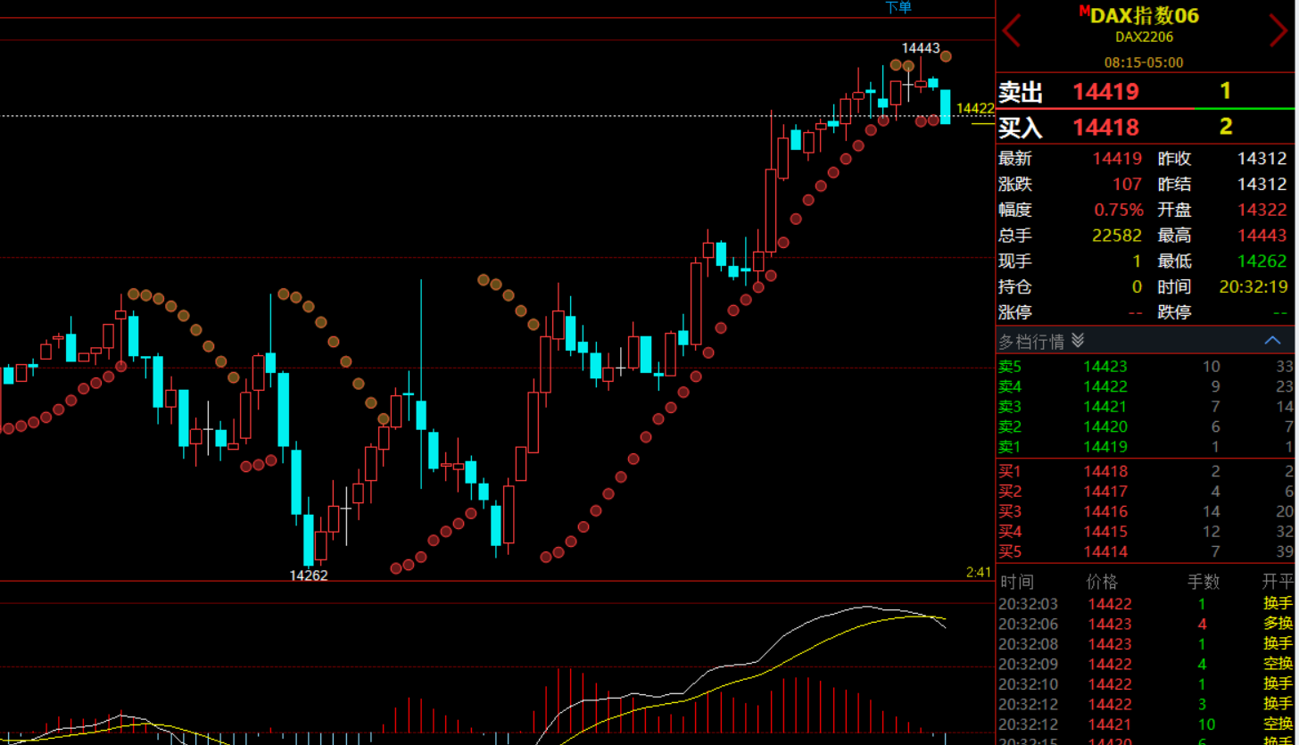Collapse the depth panel with blue up chevron
The height and width of the screenshot is (745, 1299).
(x=1273, y=341)
